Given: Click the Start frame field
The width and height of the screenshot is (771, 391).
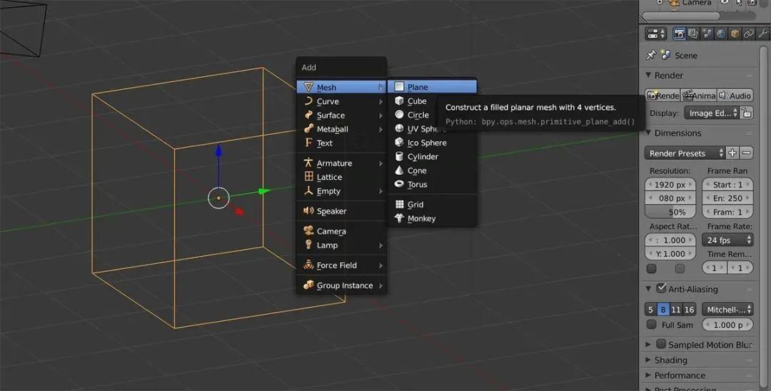Looking at the screenshot, I should [727, 185].
